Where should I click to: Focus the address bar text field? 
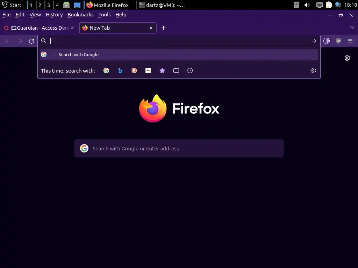point(179,41)
